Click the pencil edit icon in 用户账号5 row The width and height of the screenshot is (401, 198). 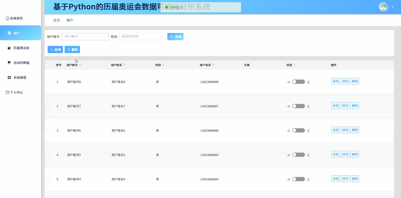[x=308, y=155]
